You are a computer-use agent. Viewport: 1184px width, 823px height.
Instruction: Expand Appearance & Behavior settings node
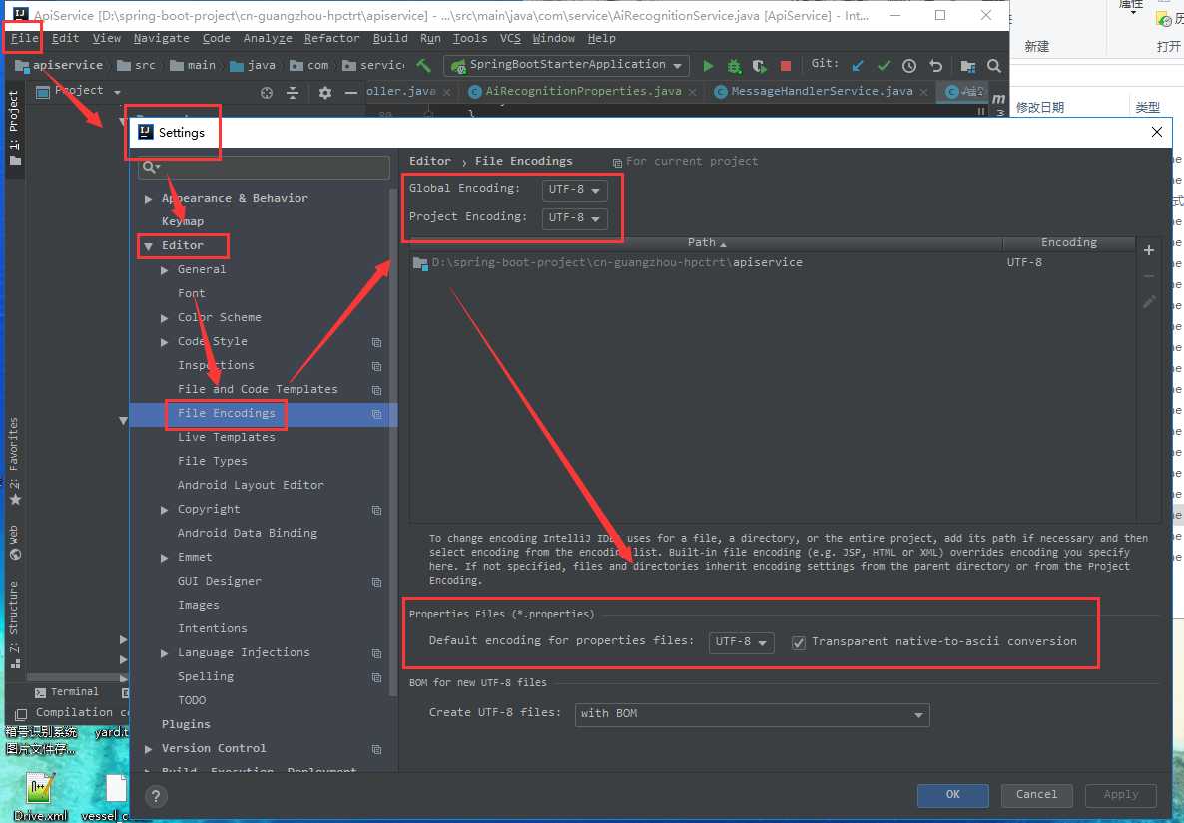pyautogui.click(x=148, y=199)
